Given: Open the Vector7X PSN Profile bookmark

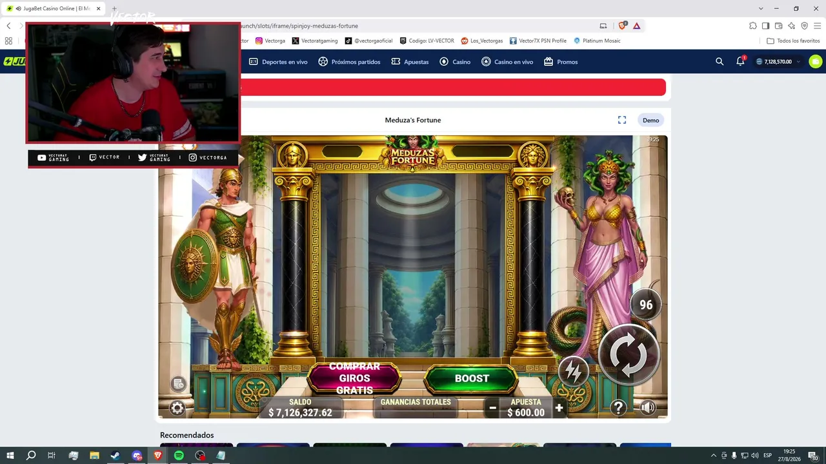Looking at the screenshot, I should (538, 41).
